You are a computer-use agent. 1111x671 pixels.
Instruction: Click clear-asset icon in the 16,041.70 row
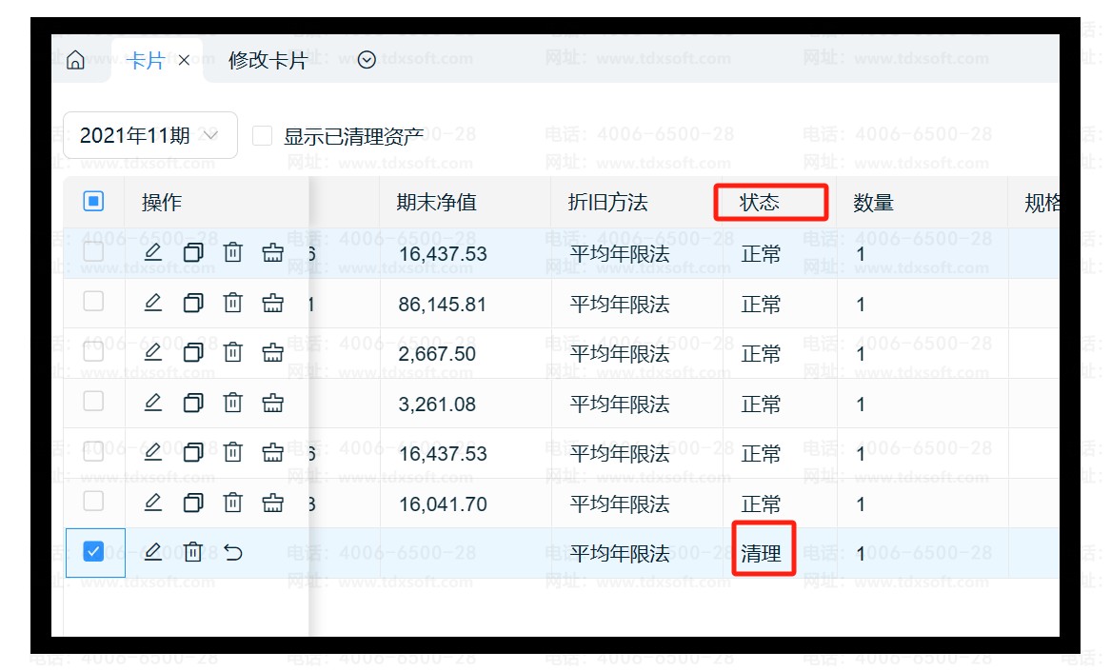273,503
